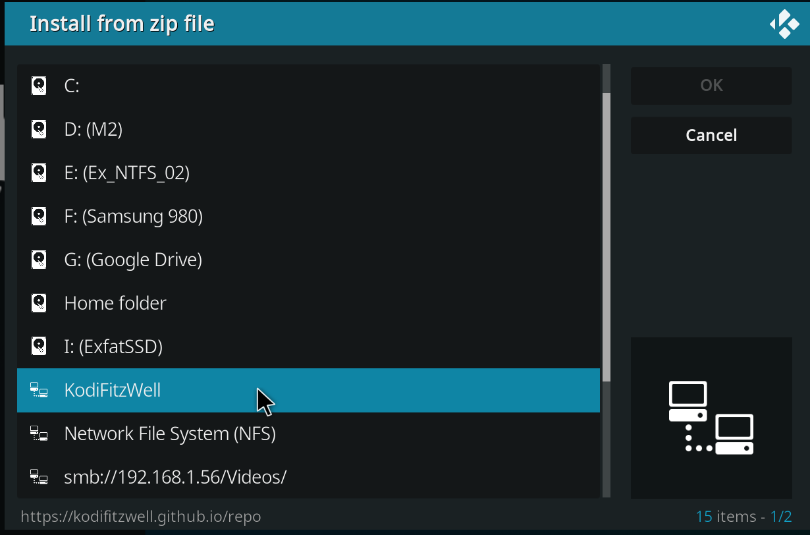Open Network File System (NFS)
The height and width of the screenshot is (535, 810).
[170, 434]
